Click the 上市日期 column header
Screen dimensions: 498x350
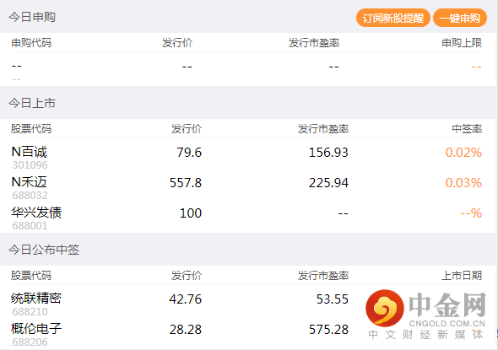(x=462, y=275)
